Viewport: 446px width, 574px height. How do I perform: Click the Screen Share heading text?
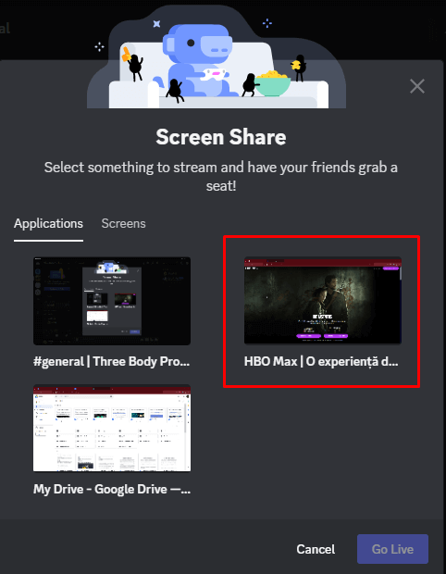coord(221,137)
